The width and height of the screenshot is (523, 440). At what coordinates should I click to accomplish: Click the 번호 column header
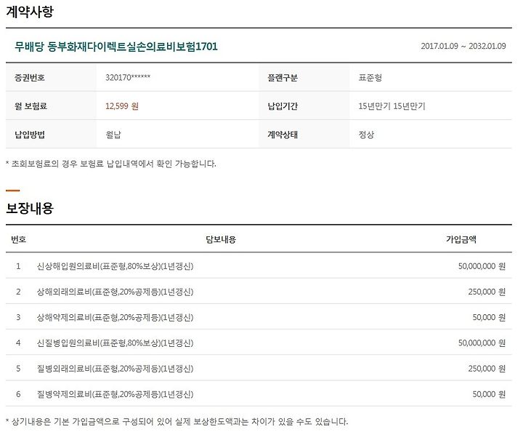coord(18,239)
